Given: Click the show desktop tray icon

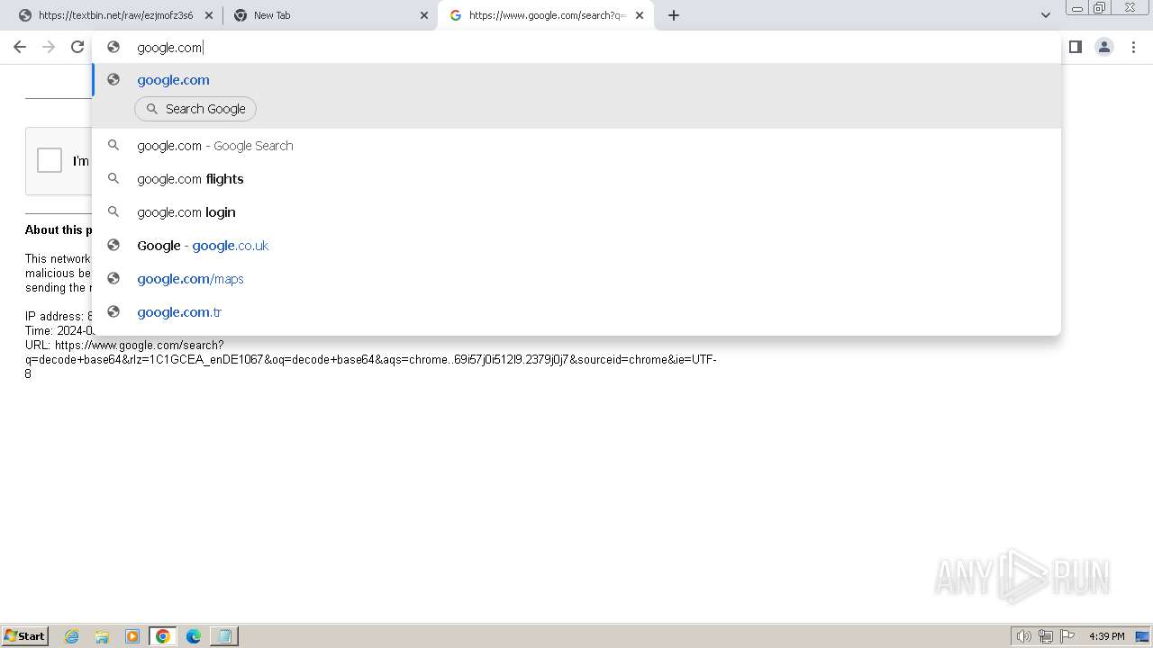Looking at the screenshot, I should click(1142, 636).
